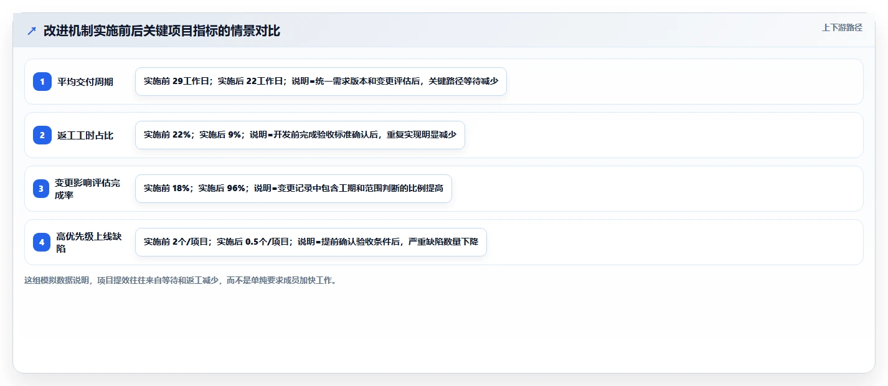Click the 实施前 22% detail box
Image resolution: width=888 pixels, height=386 pixels.
pos(300,135)
